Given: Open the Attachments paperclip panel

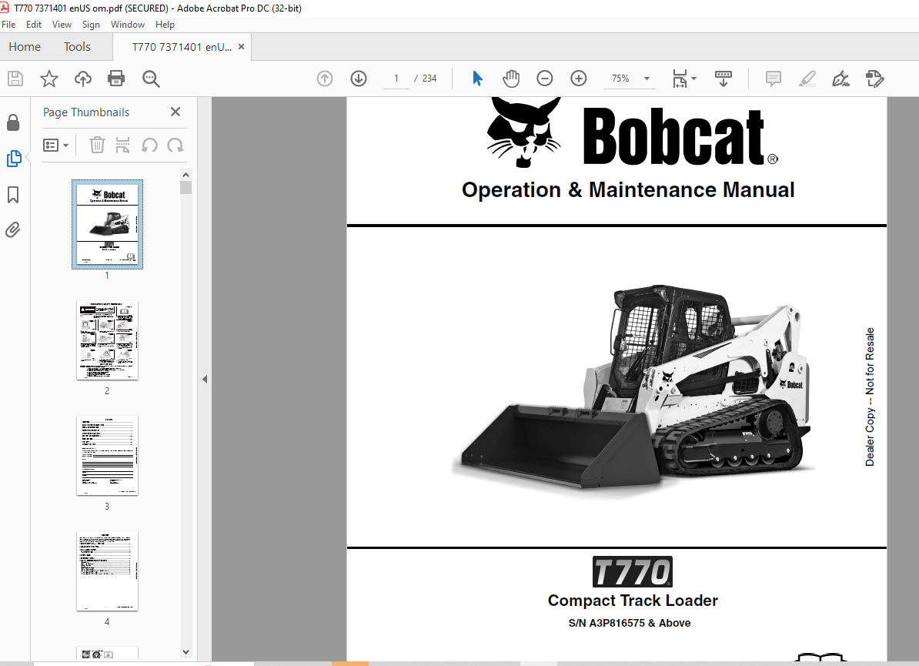Looking at the screenshot, I should (x=13, y=229).
